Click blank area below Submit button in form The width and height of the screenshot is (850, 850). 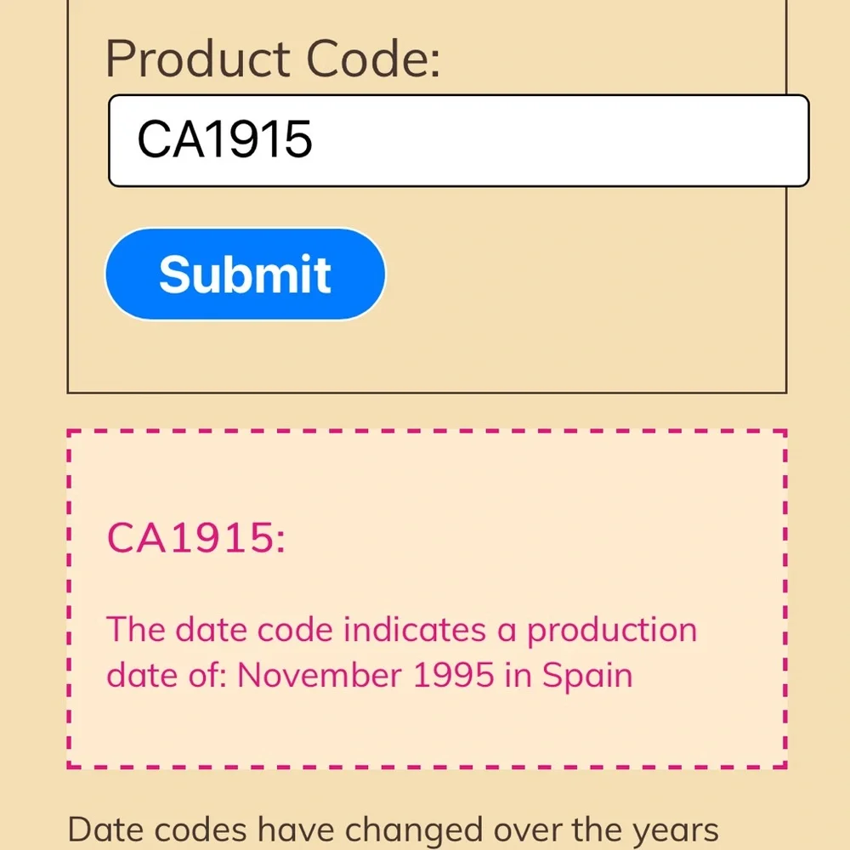tap(427, 355)
